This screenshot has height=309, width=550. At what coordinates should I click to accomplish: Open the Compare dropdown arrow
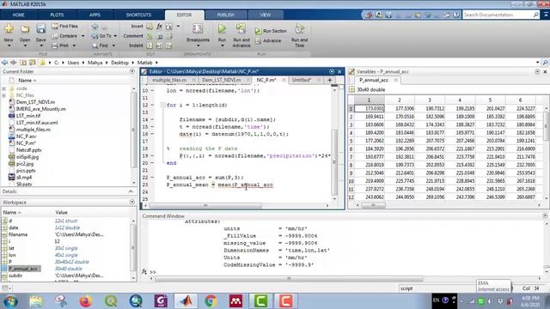pyautogui.click(x=83, y=36)
